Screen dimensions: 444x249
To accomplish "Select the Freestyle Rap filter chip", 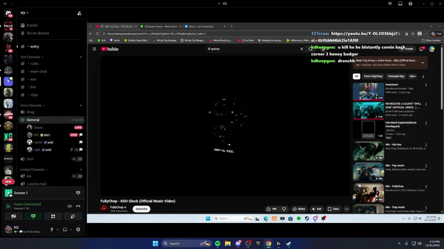I will pyautogui.click(x=396, y=76).
